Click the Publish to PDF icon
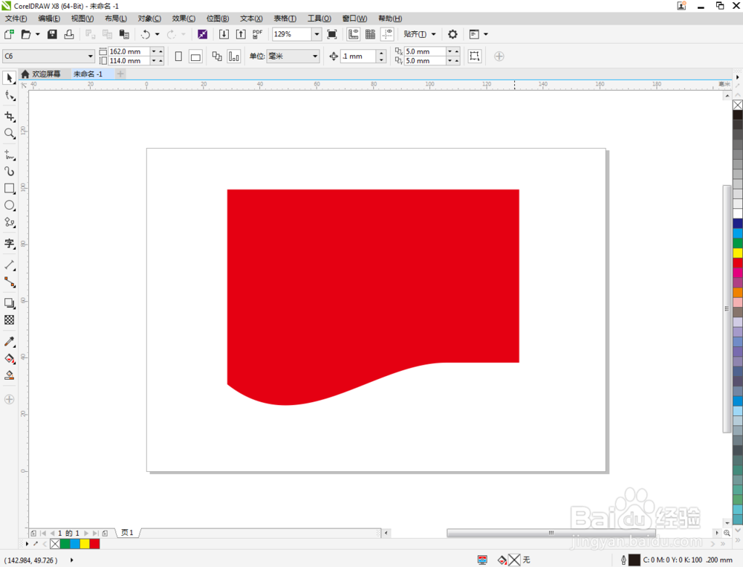 pos(257,34)
